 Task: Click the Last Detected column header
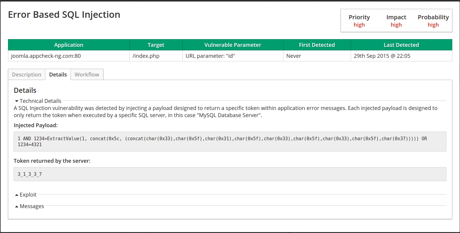[x=401, y=45]
